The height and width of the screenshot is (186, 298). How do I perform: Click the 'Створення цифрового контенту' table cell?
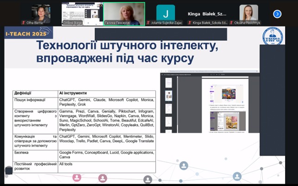(x=35, y=121)
